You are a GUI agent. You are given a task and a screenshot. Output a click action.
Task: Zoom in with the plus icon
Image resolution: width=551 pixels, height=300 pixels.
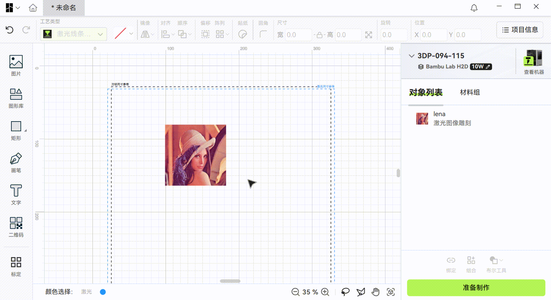(325, 292)
